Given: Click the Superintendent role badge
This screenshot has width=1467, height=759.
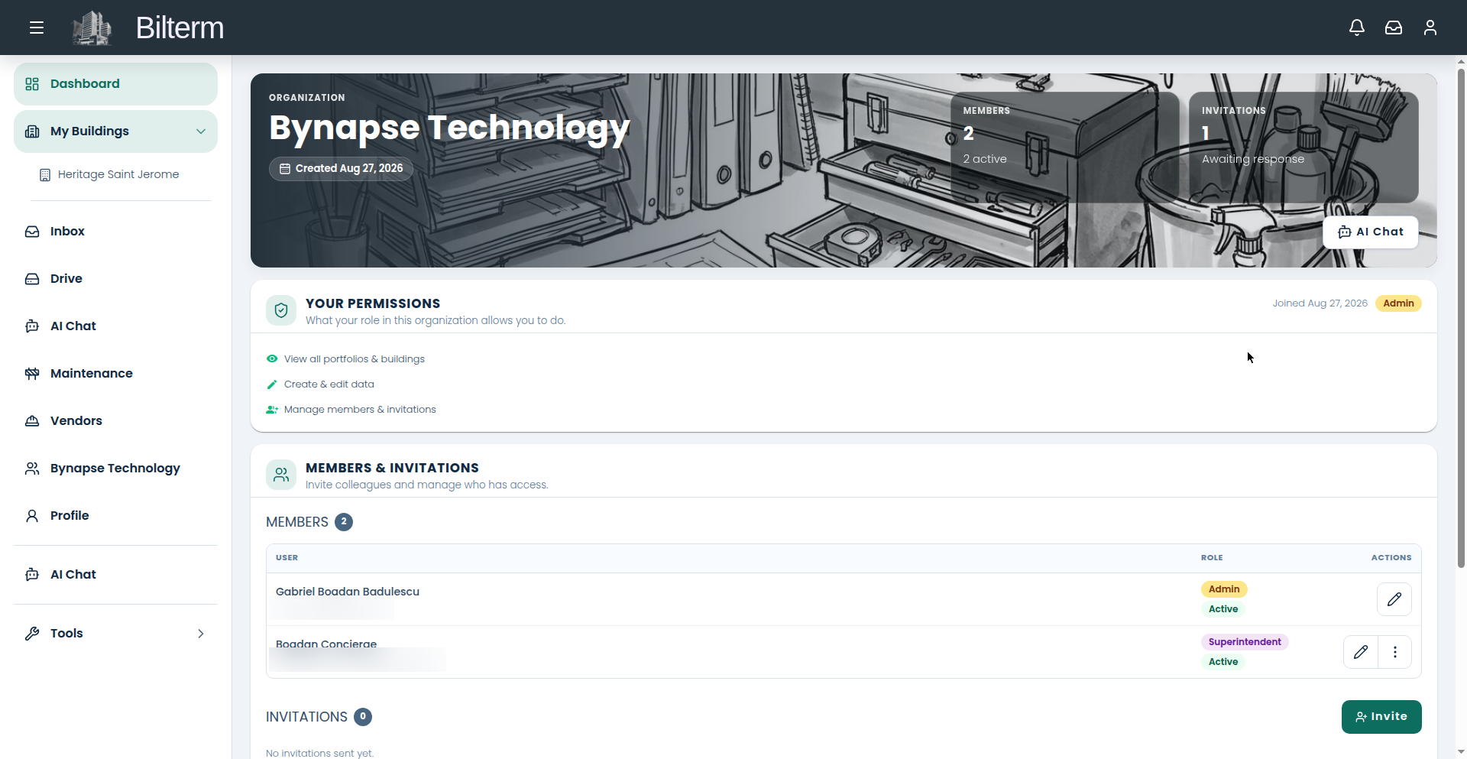Looking at the screenshot, I should click(1245, 642).
